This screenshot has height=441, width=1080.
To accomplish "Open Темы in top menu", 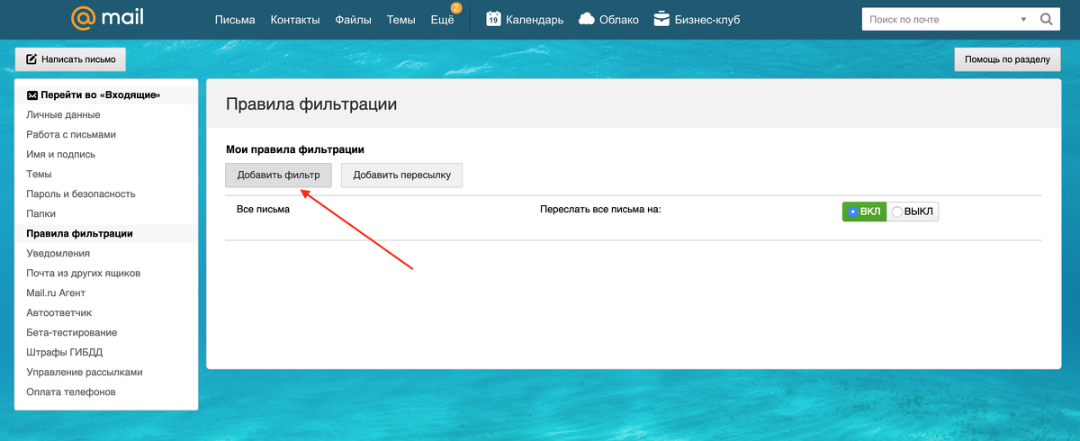I will 401,20.
